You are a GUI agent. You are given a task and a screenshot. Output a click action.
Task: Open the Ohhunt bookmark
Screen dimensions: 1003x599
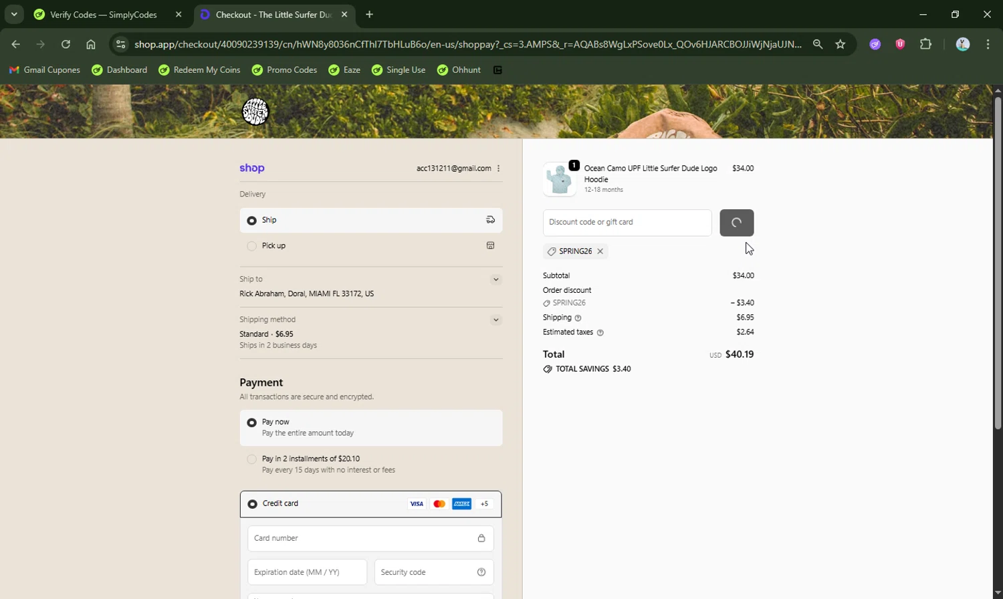459,70
